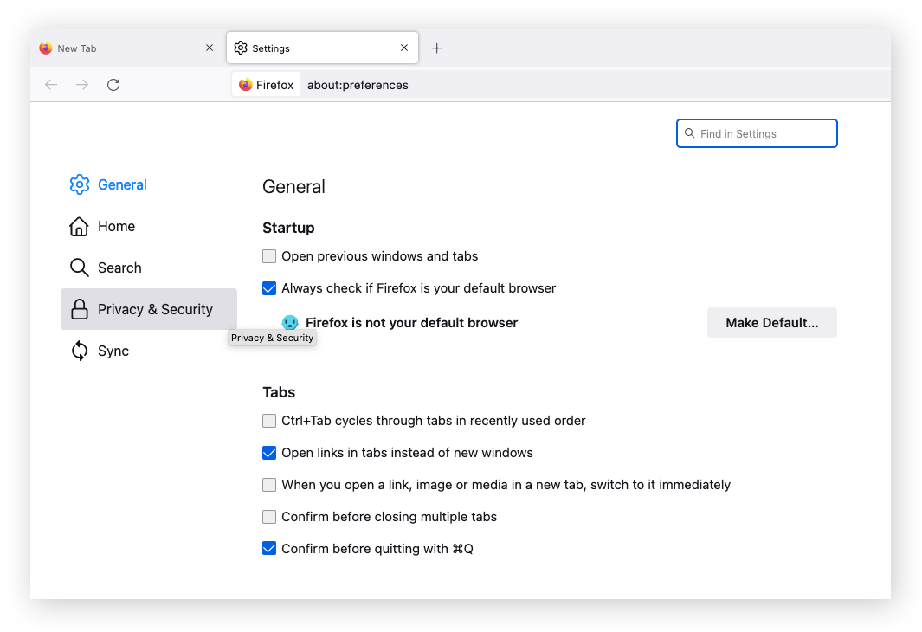Click the sad face icon next to default browser warning

[289, 322]
